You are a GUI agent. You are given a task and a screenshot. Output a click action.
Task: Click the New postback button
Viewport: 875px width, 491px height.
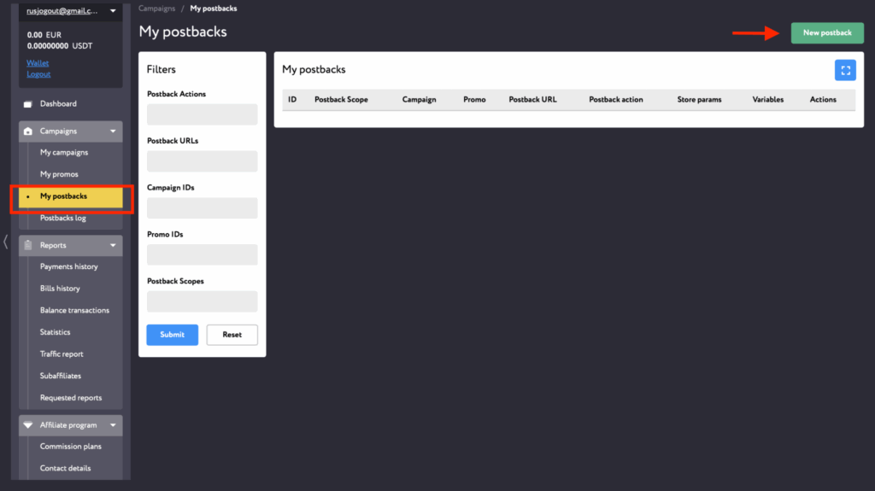click(x=827, y=33)
